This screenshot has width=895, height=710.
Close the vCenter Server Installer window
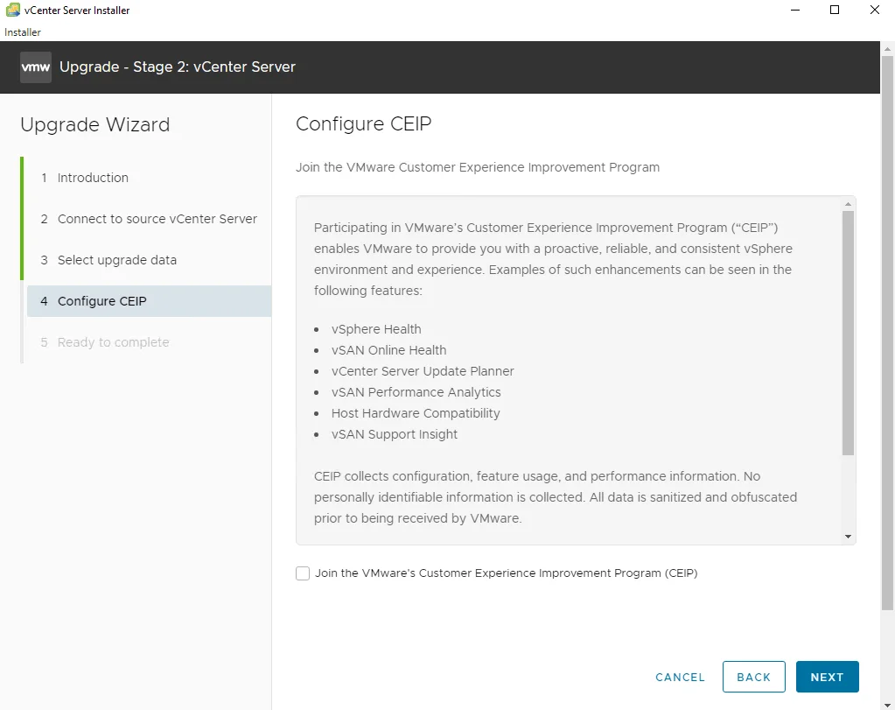875,11
